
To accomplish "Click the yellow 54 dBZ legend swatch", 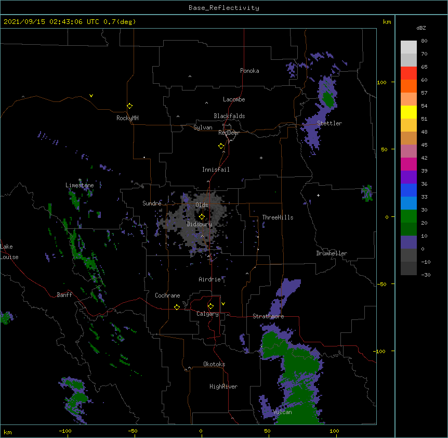I will tap(409, 112).
